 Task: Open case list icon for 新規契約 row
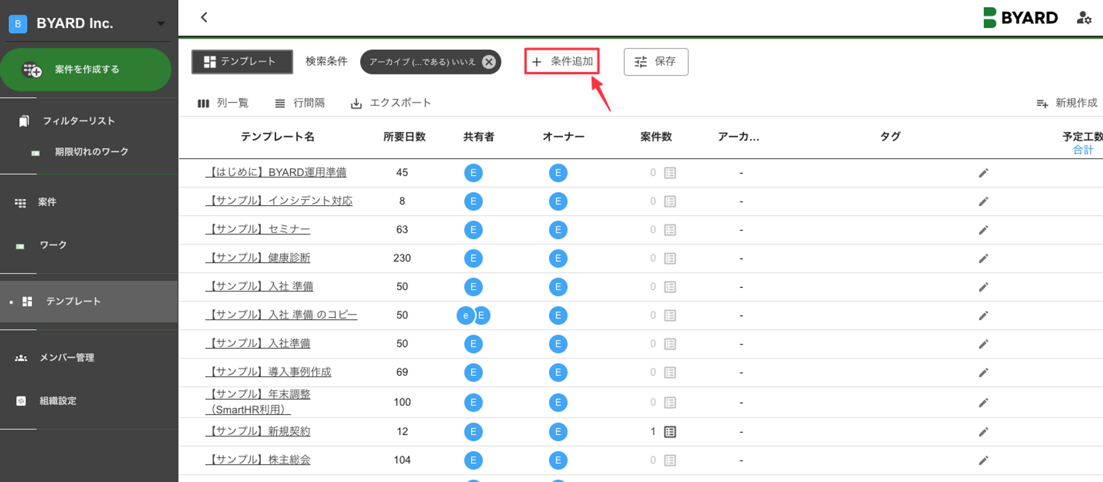(670, 432)
